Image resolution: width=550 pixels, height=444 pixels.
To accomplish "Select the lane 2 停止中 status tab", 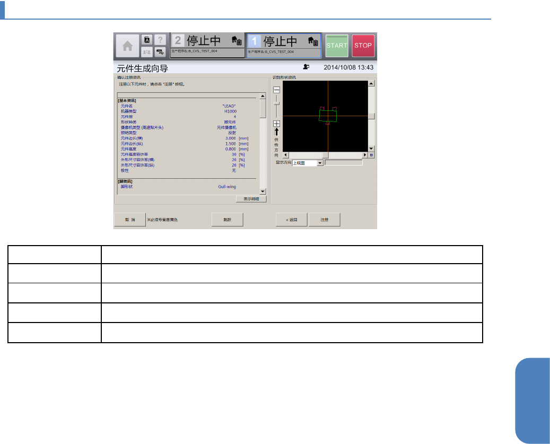I will (x=207, y=46).
